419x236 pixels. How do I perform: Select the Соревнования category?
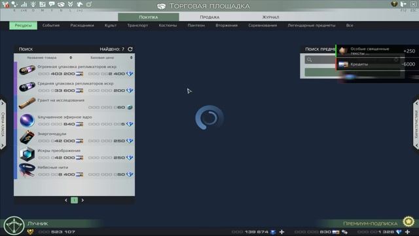pyautogui.click(x=263, y=26)
